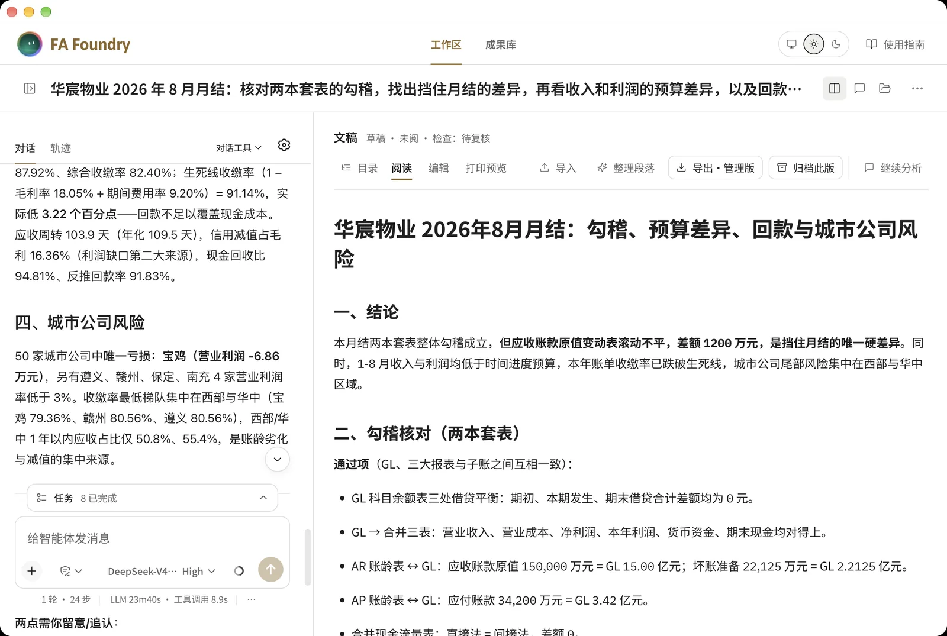Click the circular progress indicator icon
Screen dimensions: 947x636
(239, 571)
